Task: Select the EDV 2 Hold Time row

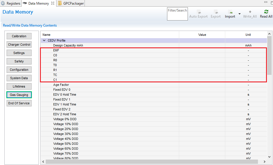Action: (154, 114)
